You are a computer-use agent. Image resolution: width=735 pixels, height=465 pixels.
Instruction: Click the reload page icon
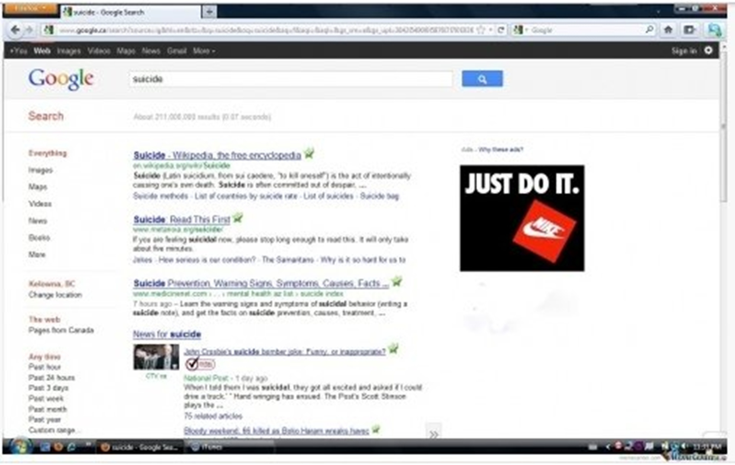pos(501,30)
